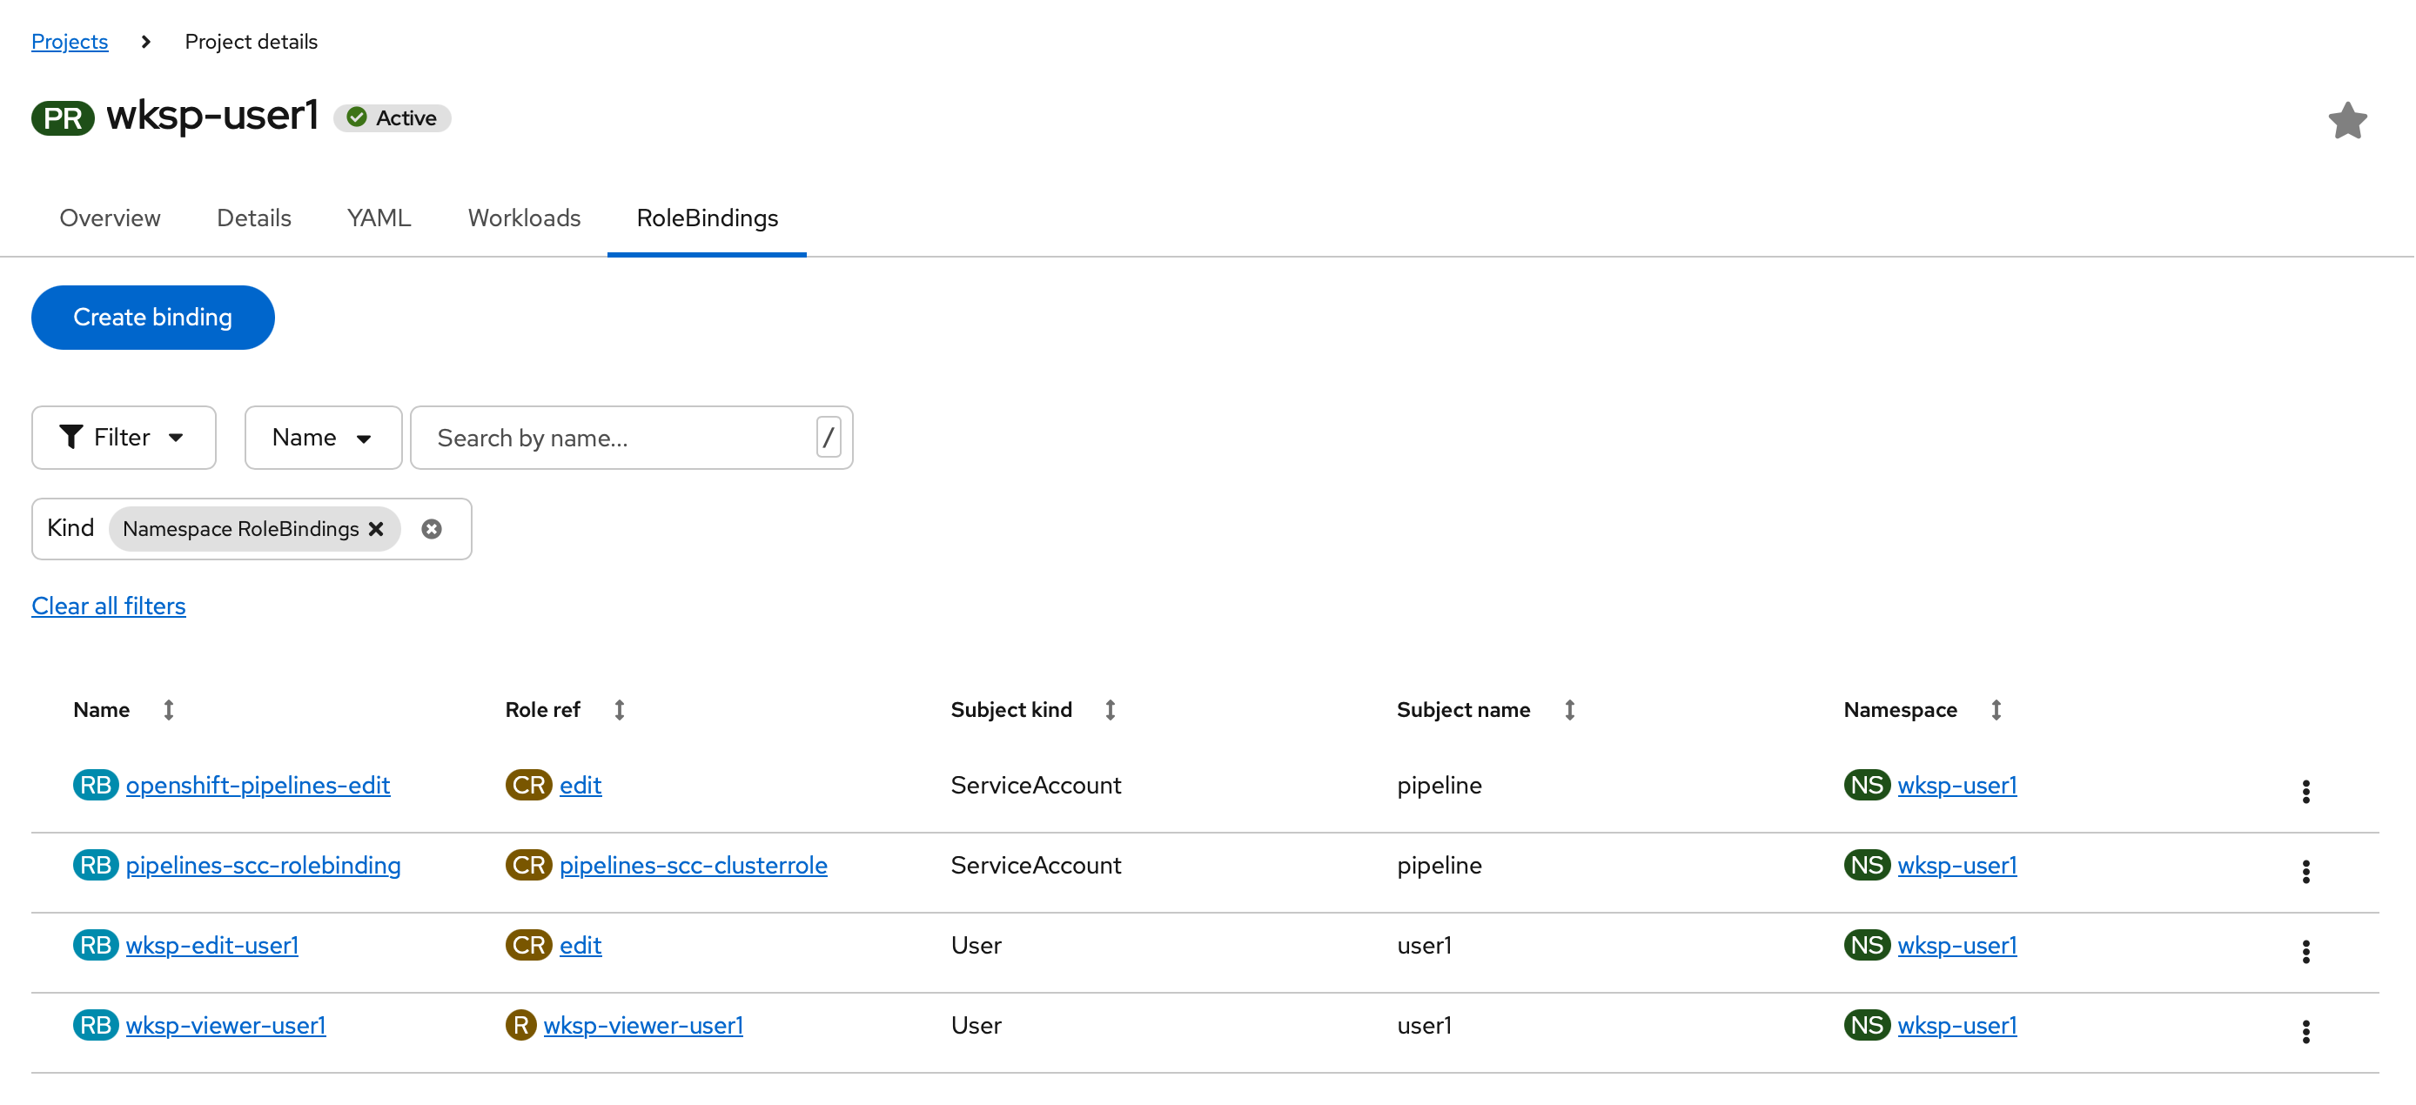Select the PR project badge icon

click(x=62, y=117)
